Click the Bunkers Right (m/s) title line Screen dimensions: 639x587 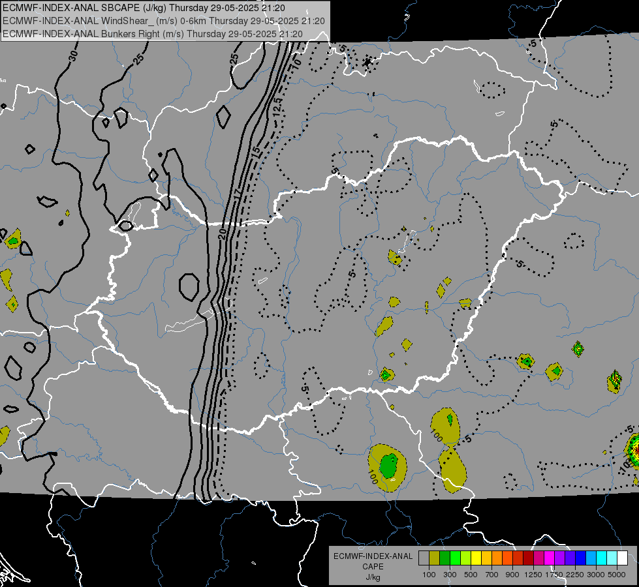point(153,34)
